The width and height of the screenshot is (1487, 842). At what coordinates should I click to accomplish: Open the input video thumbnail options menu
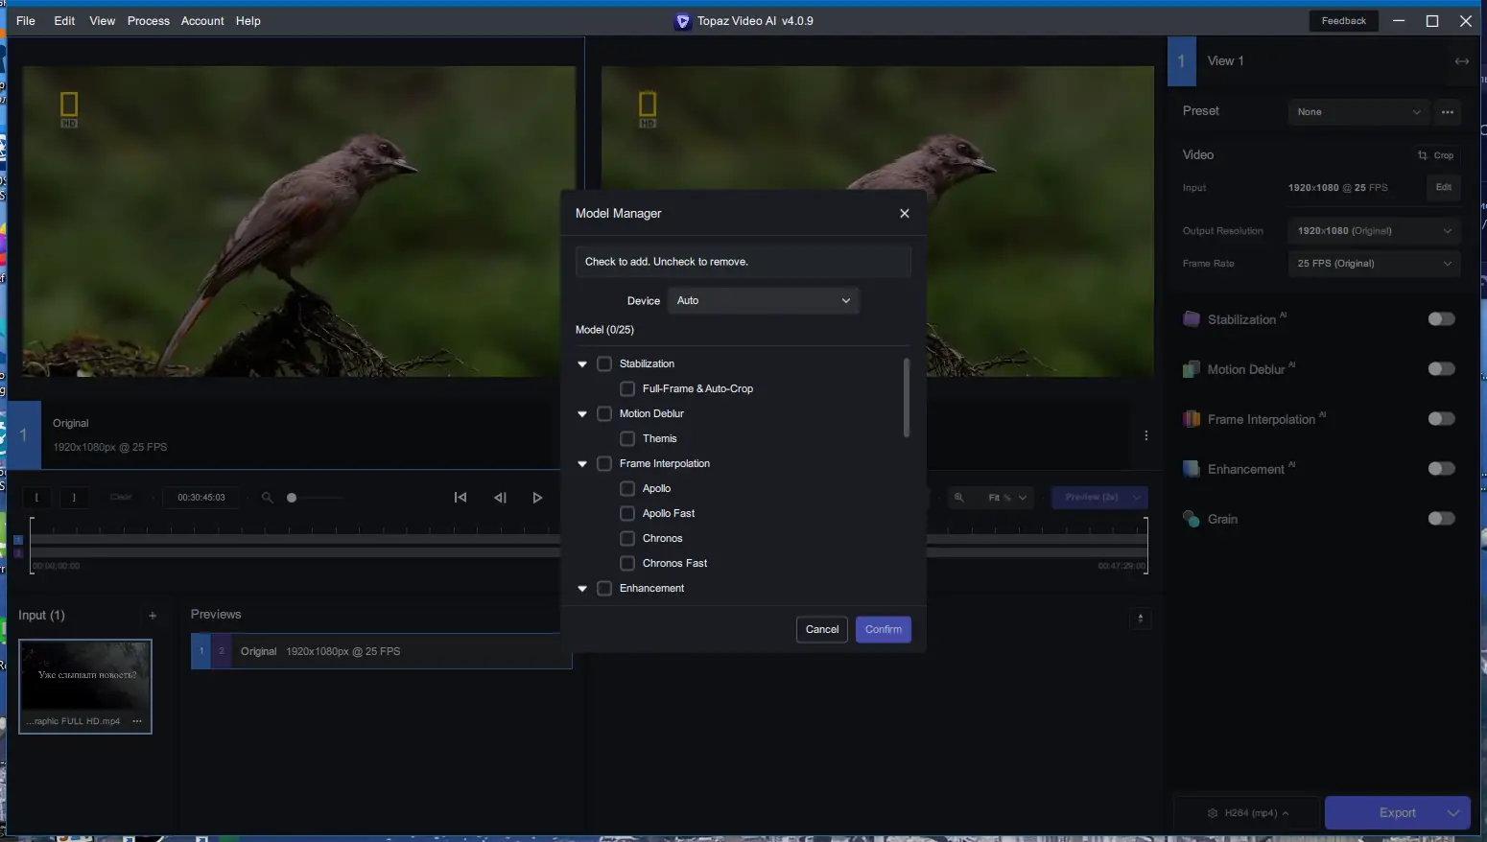pos(137,721)
